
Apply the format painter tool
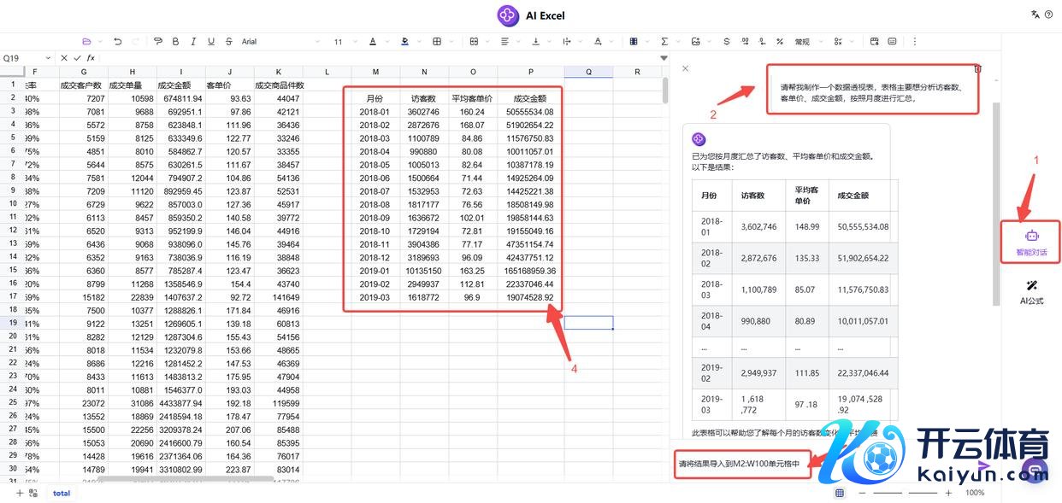click(x=157, y=41)
